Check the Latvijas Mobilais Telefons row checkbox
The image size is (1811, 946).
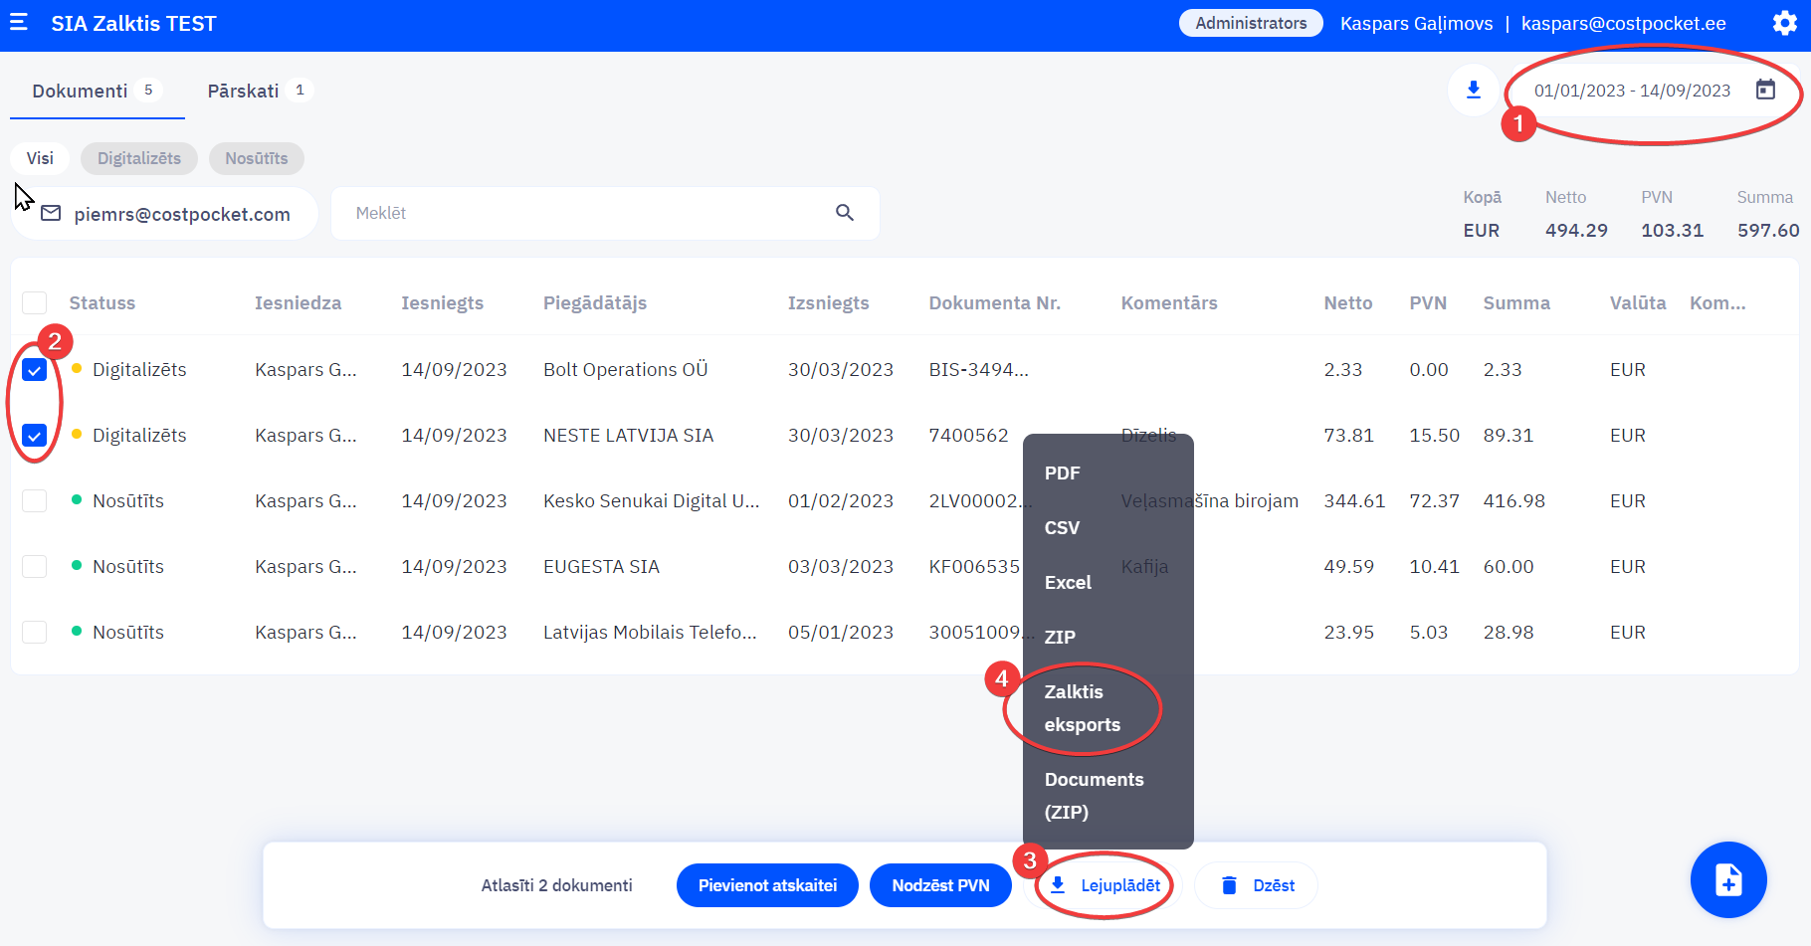pos(35,632)
